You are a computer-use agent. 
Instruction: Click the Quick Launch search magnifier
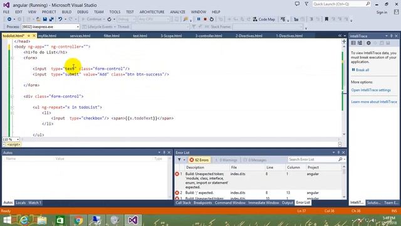(x=368, y=4)
